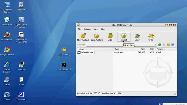187x105 pixels.
Task: Click inside the Address input field
Action: [120, 45]
